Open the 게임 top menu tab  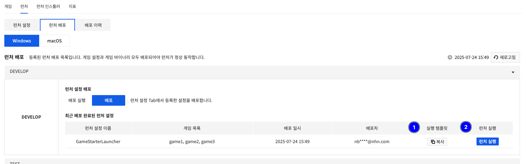tap(8, 6)
